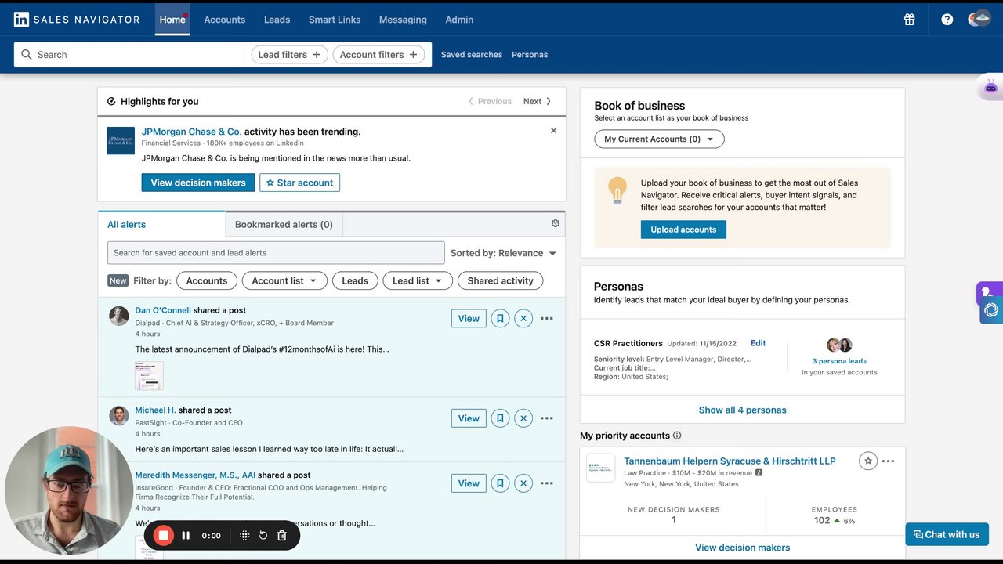The image size is (1003, 564).
Task: Open the purple robot assistant icon
Action: coord(990,88)
